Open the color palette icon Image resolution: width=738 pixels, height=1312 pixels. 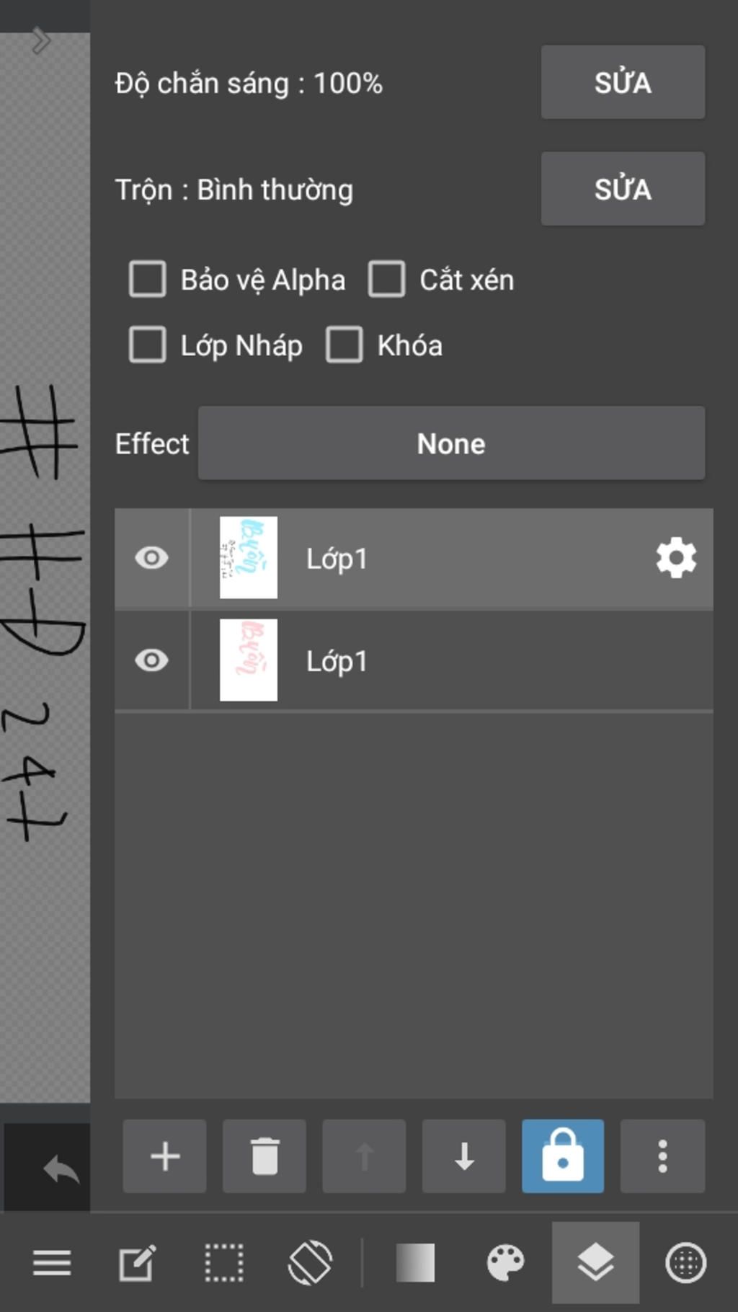(x=505, y=1263)
